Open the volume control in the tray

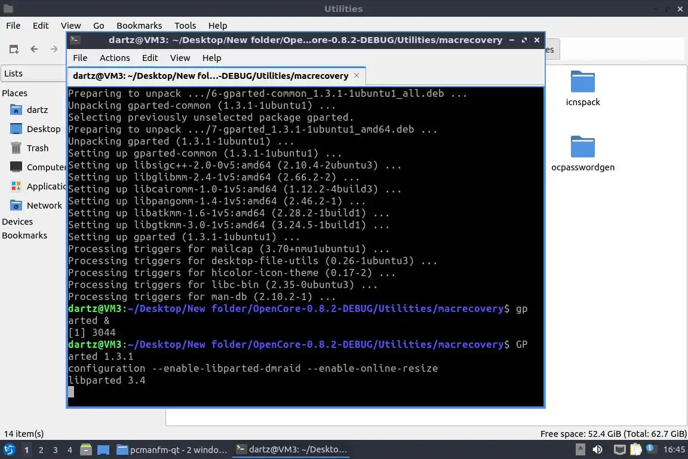597,449
